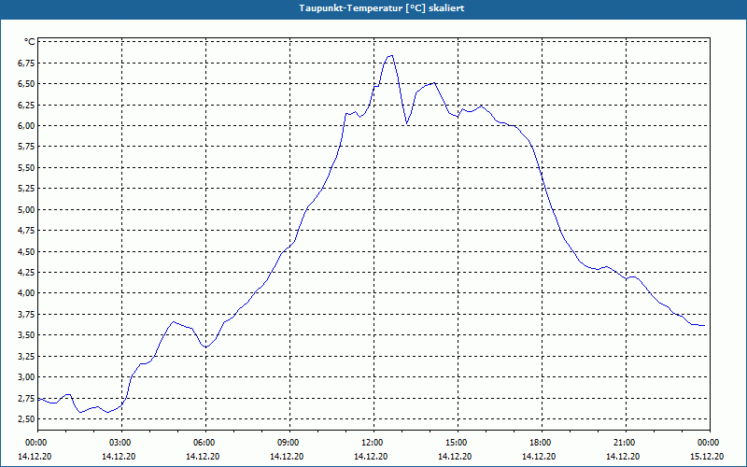Image resolution: width=747 pixels, height=467 pixels.
Task: Pick the '3,50' y-axis tick label
Action: coord(27,335)
